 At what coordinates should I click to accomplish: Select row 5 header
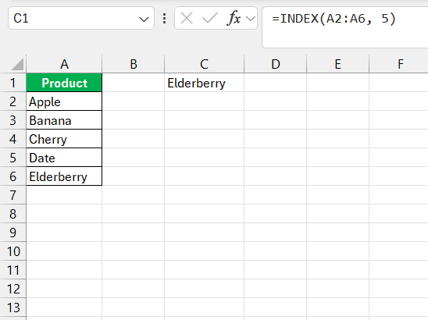[12, 158]
